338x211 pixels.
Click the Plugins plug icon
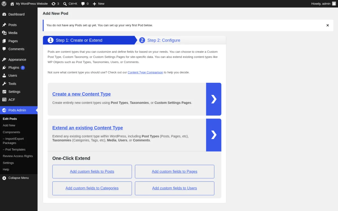pos(4,68)
